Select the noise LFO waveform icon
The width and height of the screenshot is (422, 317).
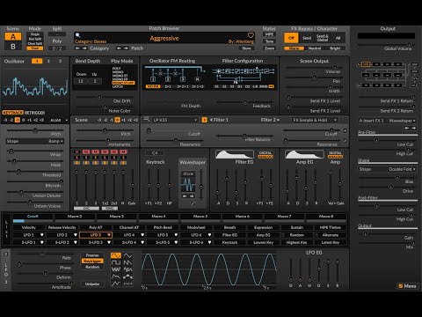coord(116,269)
